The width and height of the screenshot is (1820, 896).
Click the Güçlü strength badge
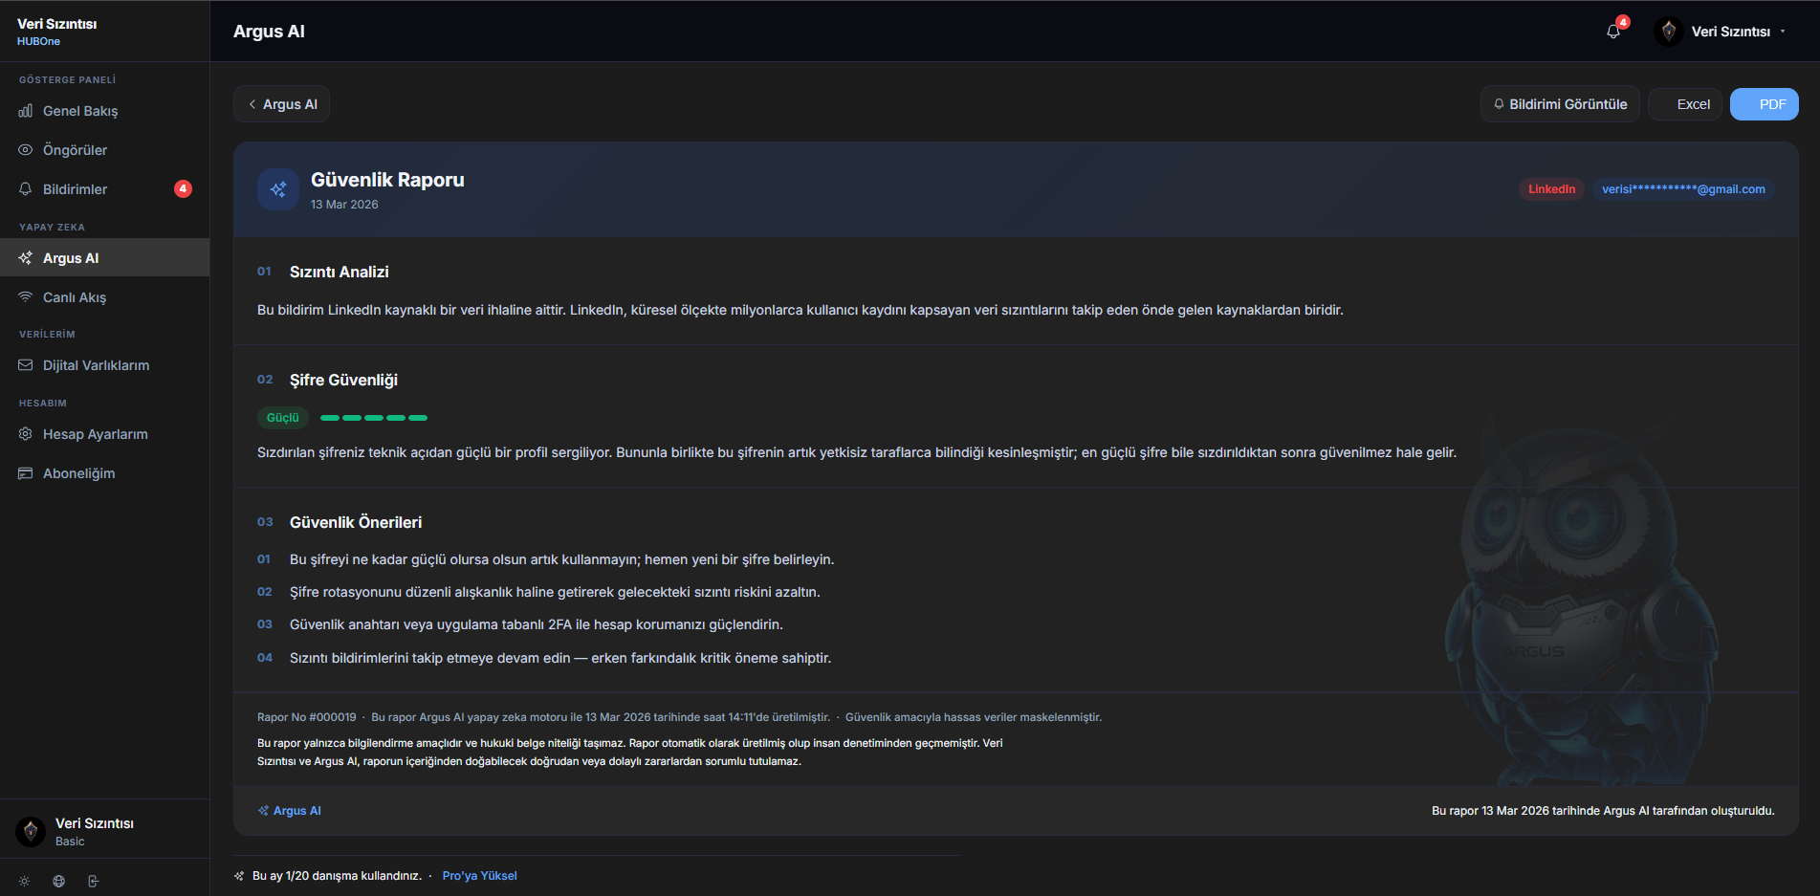pos(283,418)
